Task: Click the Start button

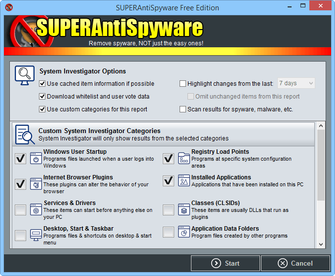Action: [x=225, y=263]
